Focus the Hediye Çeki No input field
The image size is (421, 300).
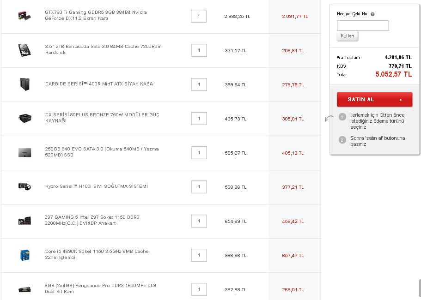[363, 25]
